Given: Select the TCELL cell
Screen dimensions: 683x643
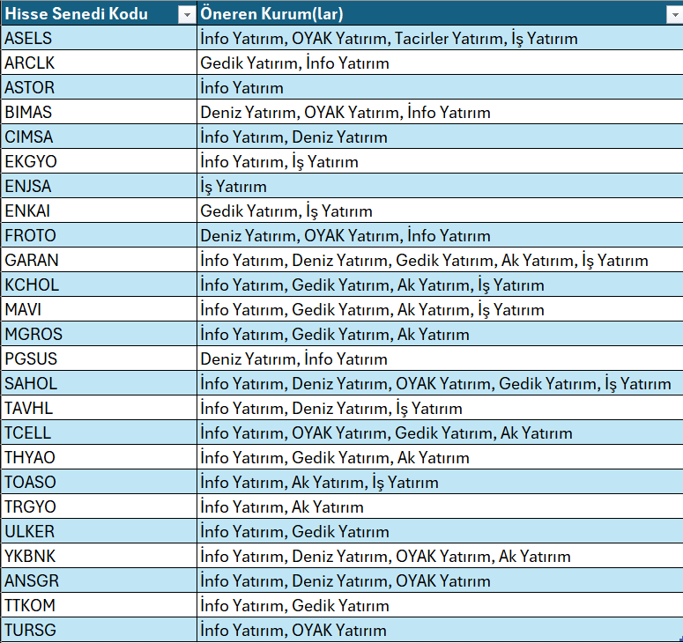Looking at the screenshot, I should [x=99, y=432].
